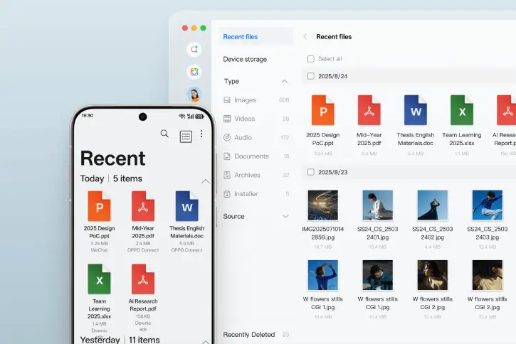Image resolution: width=516 pixels, height=344 pixels.
Task: Tap the search icon on the phone
Action: pyautogui.click(x=164, y=134)
